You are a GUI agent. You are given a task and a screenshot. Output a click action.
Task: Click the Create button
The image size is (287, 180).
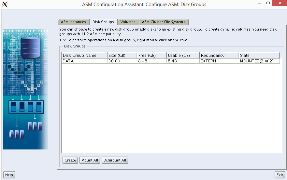tap(70, 160)
